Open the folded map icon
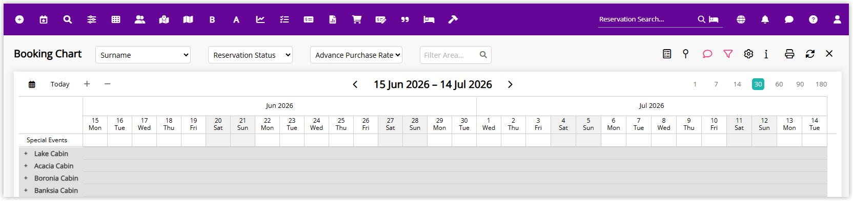This screenshot has height=201, width=853. (x=188, y=19)
